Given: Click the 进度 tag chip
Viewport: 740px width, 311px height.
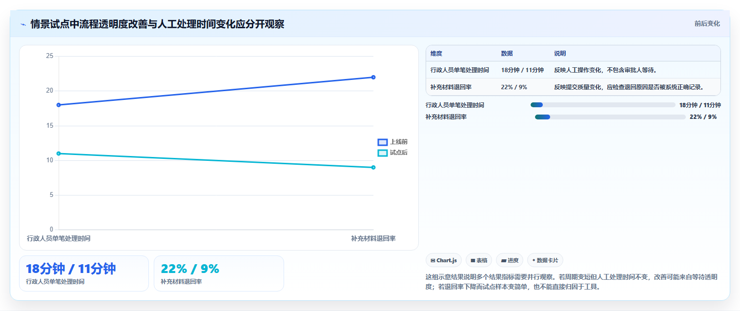Looking at the screenshot, I should [510, 260].
